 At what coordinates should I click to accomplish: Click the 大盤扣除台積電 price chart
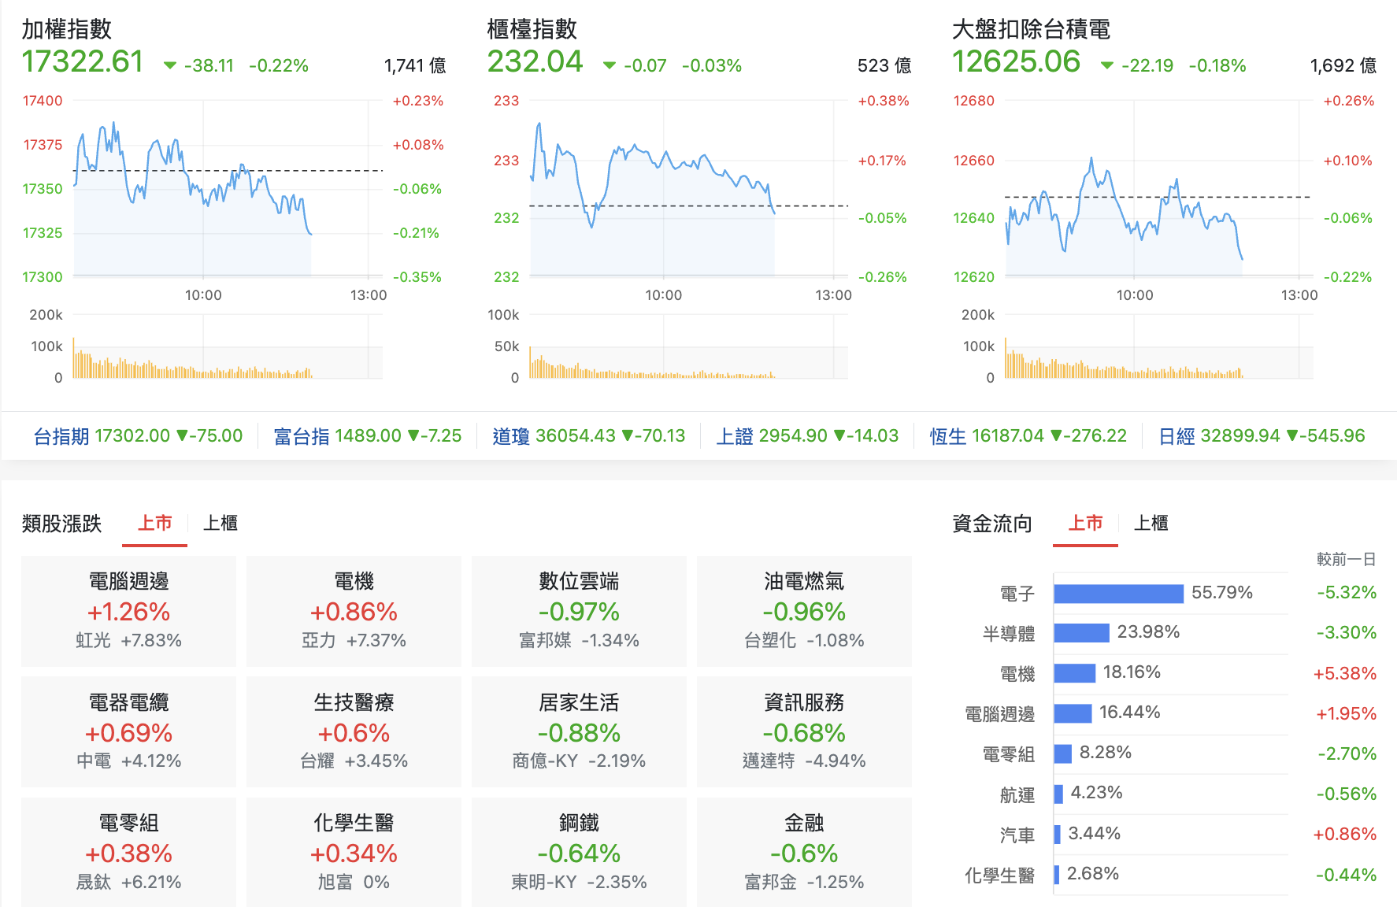pos(1159,188)
